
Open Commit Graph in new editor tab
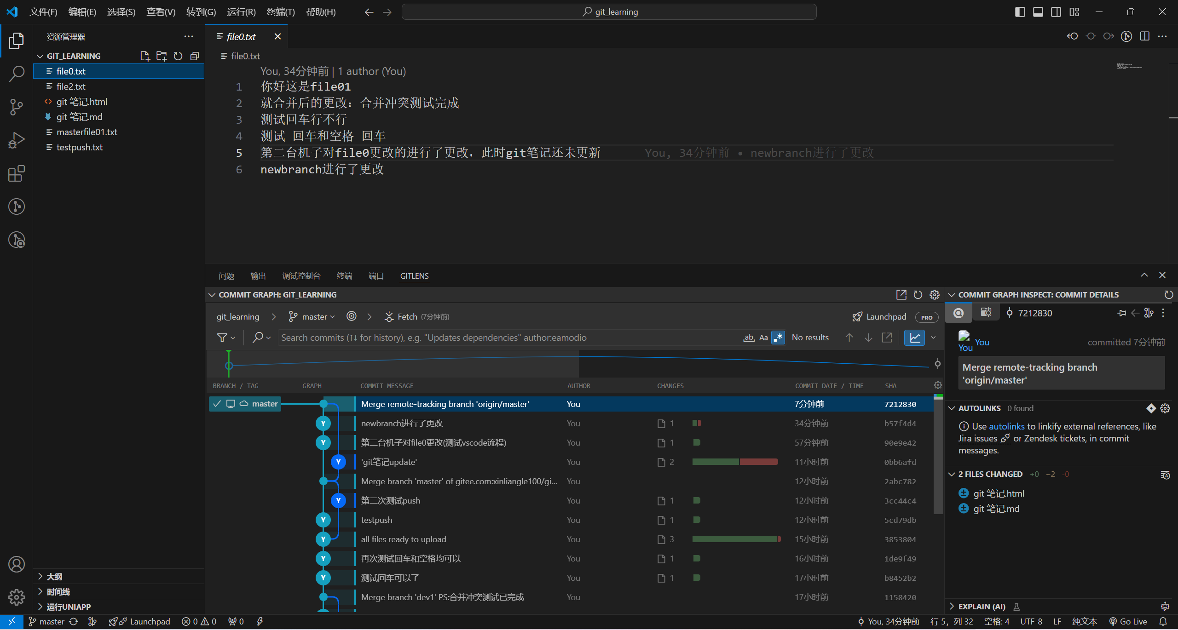pyautogui.click(x=901, y=295)
